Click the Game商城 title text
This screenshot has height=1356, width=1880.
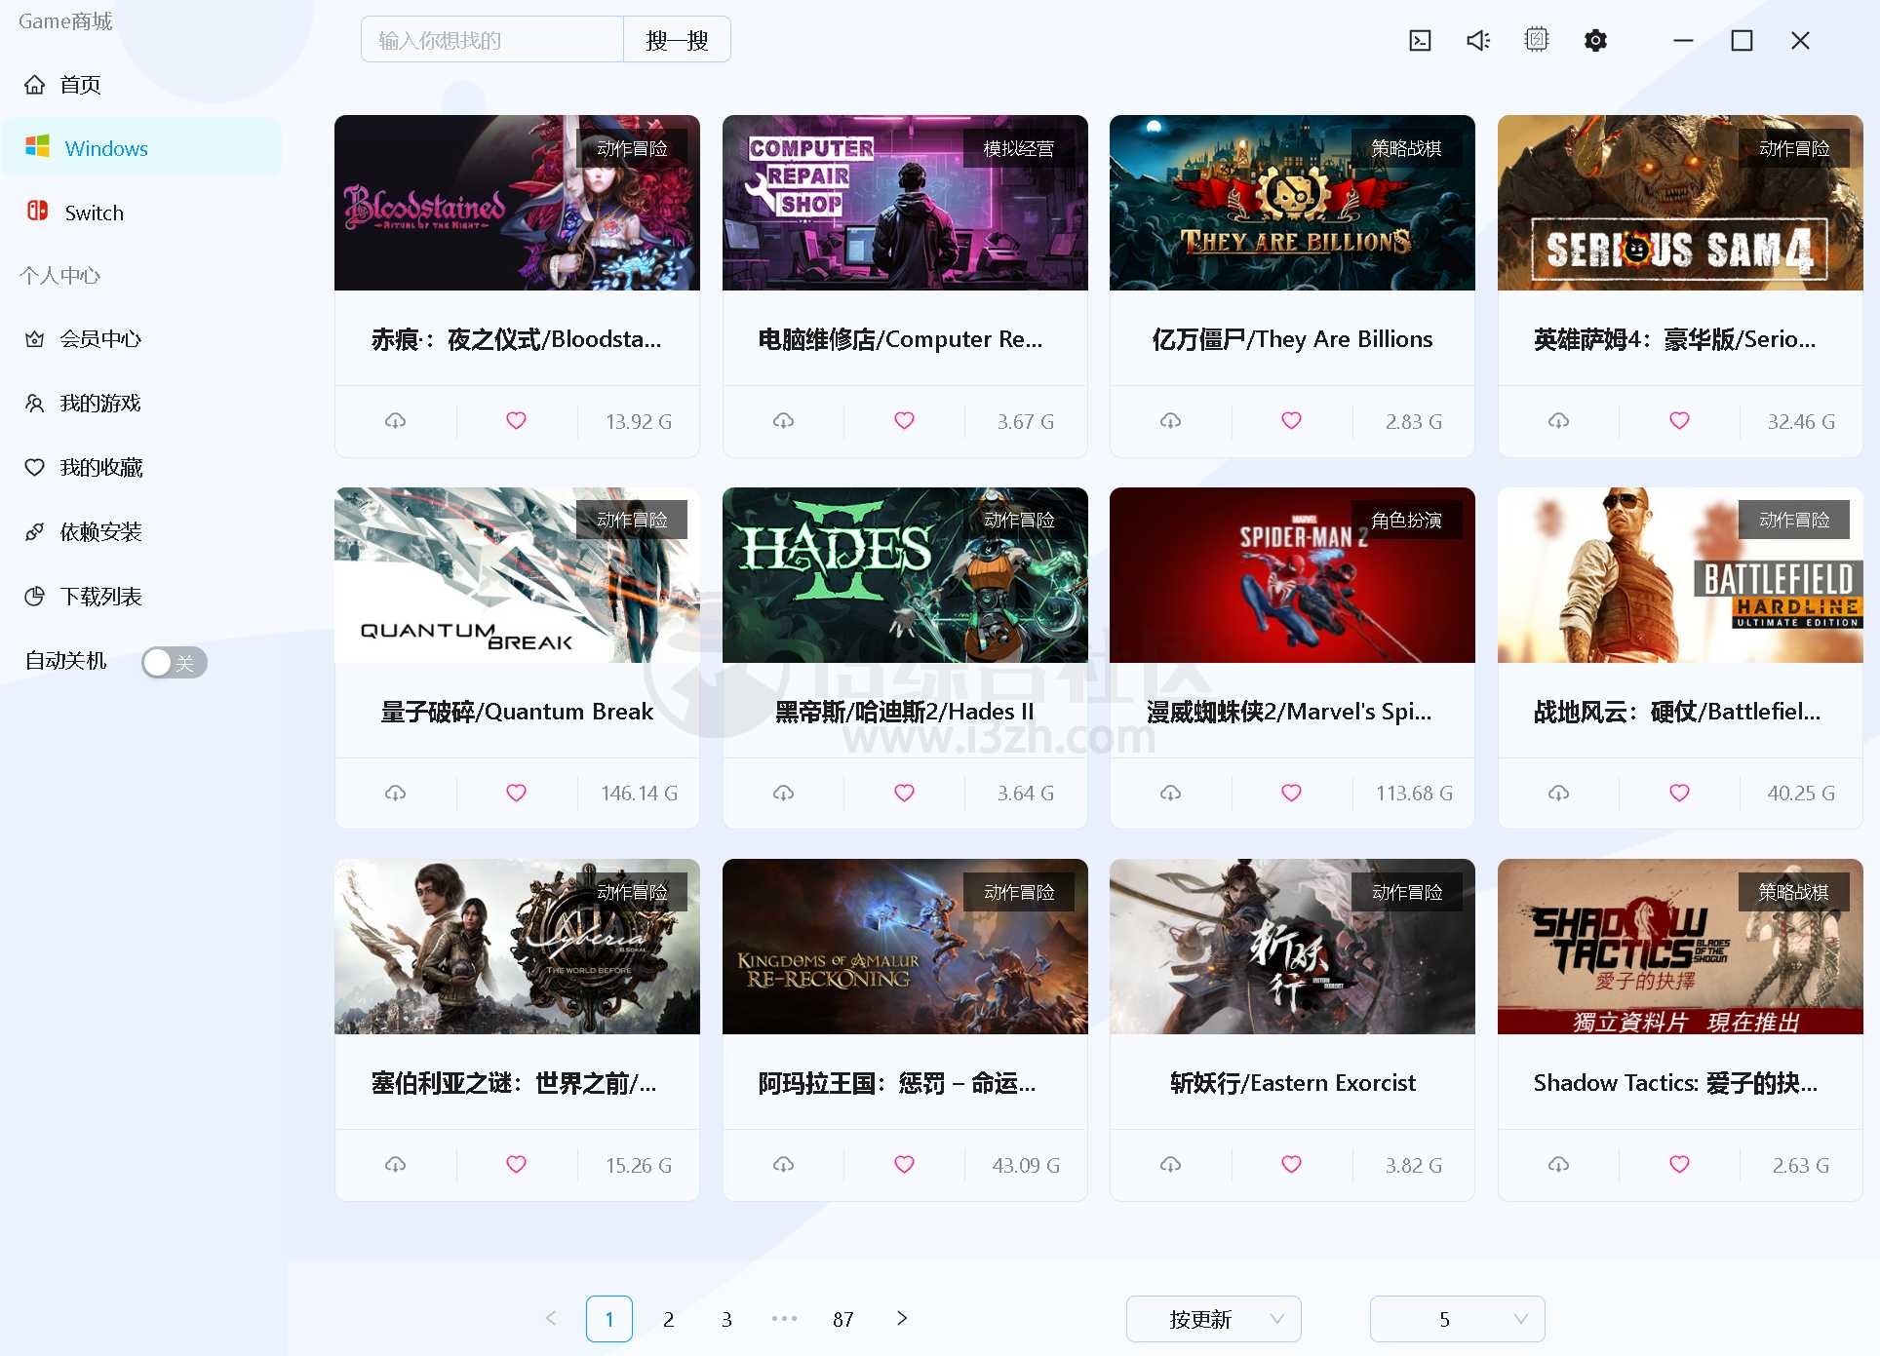[65, 21]
